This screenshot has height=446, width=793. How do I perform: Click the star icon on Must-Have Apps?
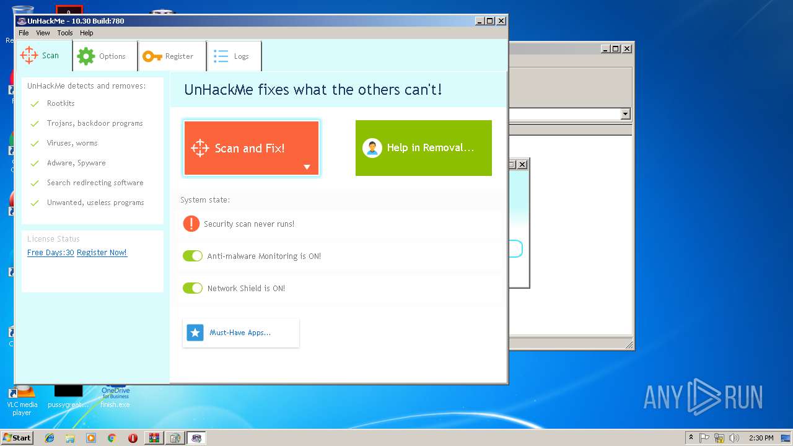(x=195, y=333)
